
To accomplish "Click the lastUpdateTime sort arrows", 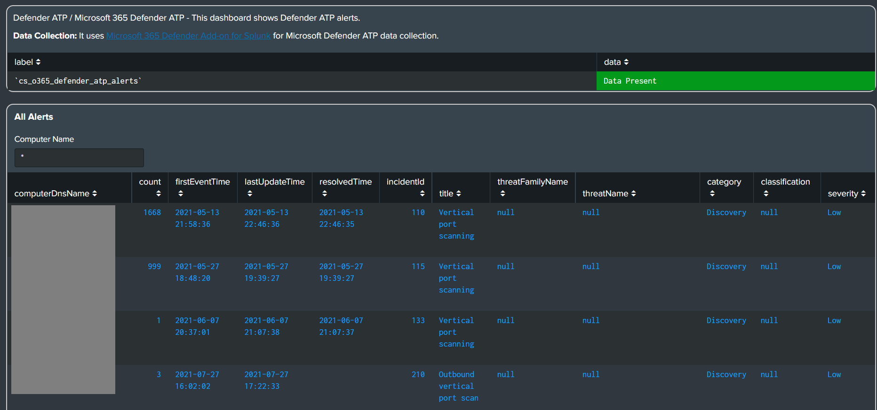I will (250, 193).
